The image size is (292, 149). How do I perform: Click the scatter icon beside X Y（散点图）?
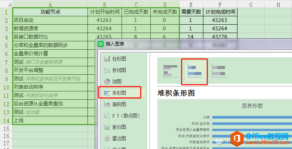(x=107, y=116)
